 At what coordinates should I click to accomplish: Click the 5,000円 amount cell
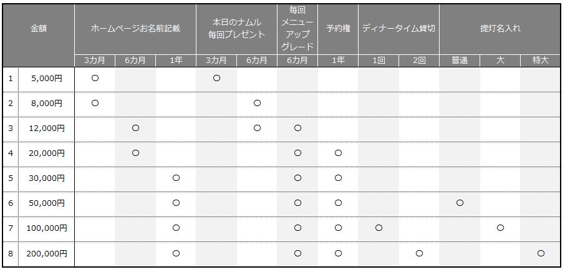[47, 79]
